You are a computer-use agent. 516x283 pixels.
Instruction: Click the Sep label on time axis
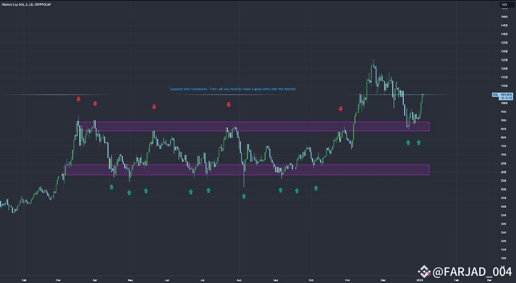(x=276, y=280)
